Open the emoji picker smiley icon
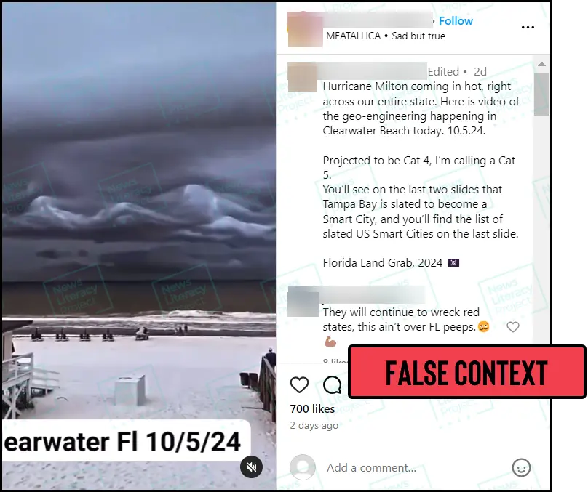588x492 pixels. 521,468
